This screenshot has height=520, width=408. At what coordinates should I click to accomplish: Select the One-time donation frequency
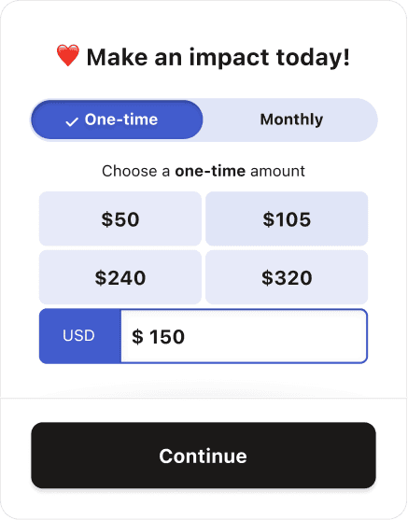pos(117,119)
